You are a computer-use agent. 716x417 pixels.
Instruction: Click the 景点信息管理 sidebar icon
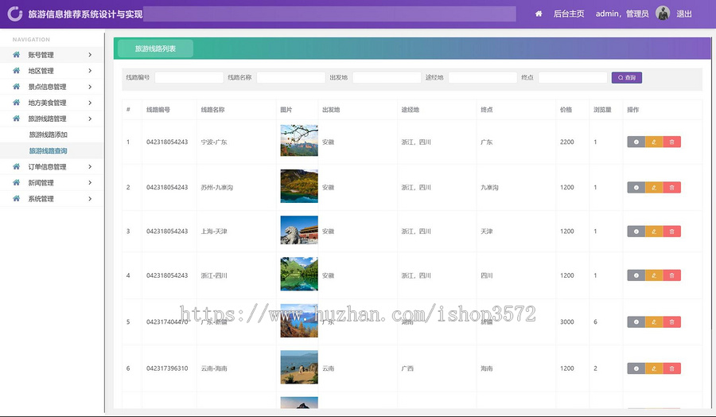point(17,87)
